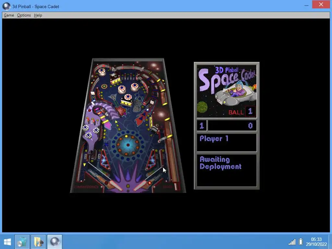Click the grey spaceship insert on playfield

coord(113,98)
